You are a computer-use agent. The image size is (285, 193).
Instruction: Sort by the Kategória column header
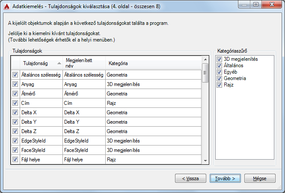[x=153, y=63]
